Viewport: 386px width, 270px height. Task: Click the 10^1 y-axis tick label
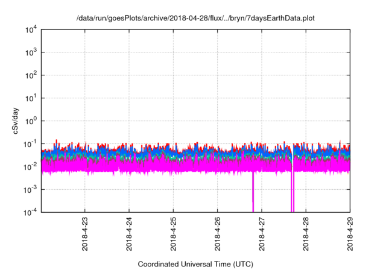point(30,98)
